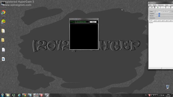This screenshot has height=97, width=173.
Task: Click the Скан button in HLServerInfo
Action: pos(93,22)
